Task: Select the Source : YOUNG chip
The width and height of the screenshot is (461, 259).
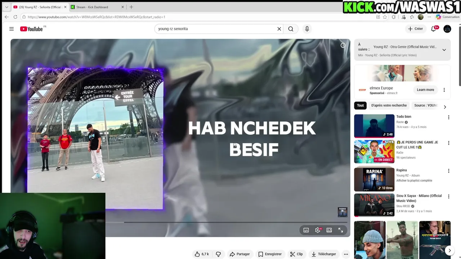Action: [426, 105]
